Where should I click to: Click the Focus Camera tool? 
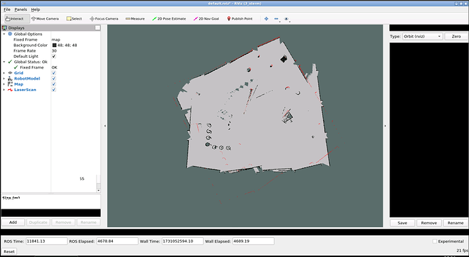(x=104, y=18)
